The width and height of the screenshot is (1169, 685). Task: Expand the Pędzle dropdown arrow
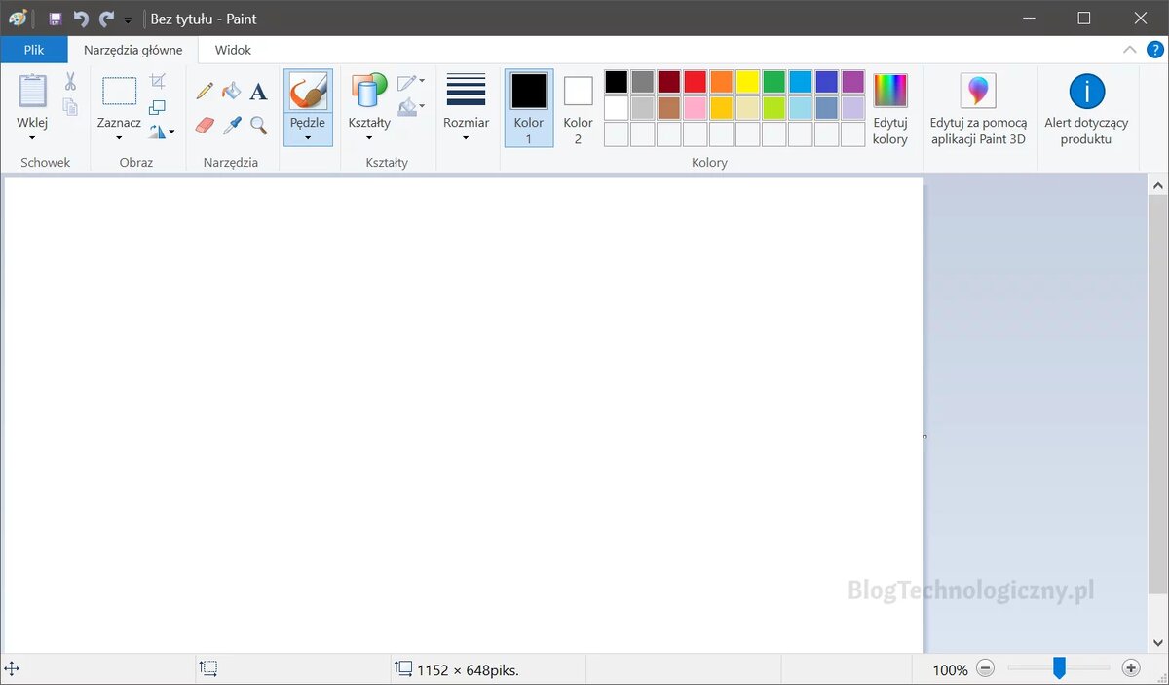pyautogui.click(x=308, y=137)
